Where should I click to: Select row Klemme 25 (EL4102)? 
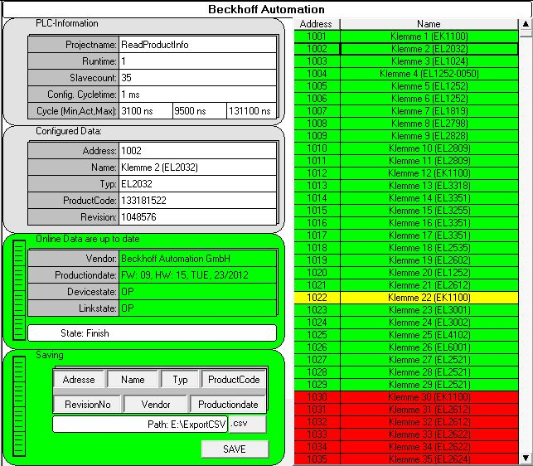406,335
